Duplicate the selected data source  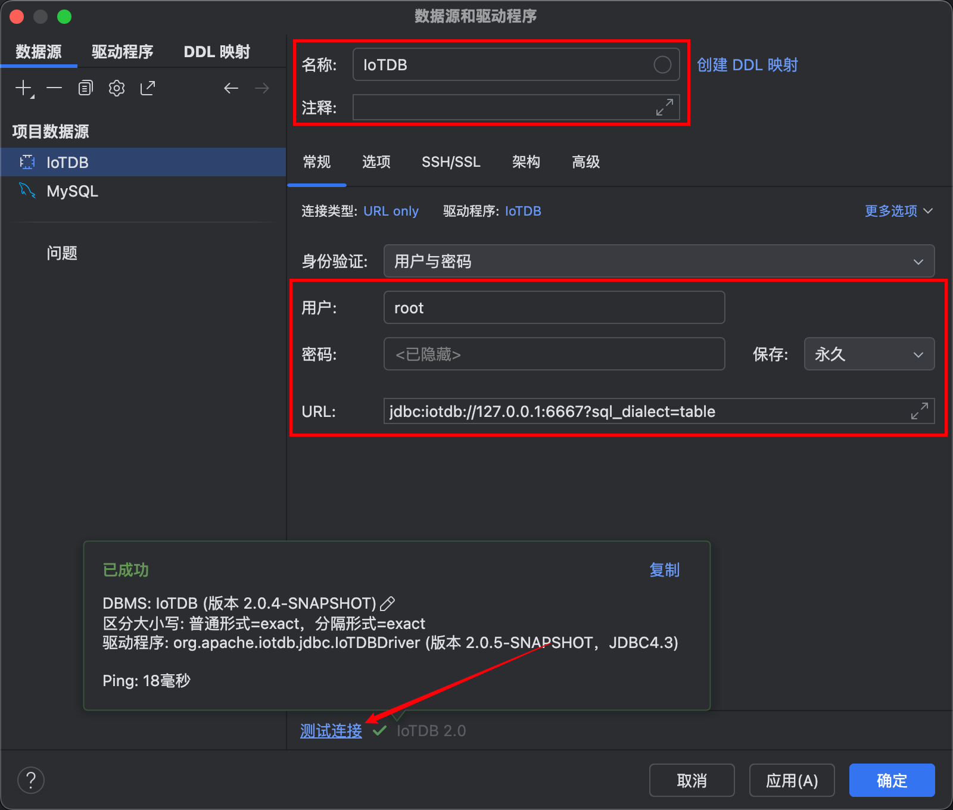point(86,88)
